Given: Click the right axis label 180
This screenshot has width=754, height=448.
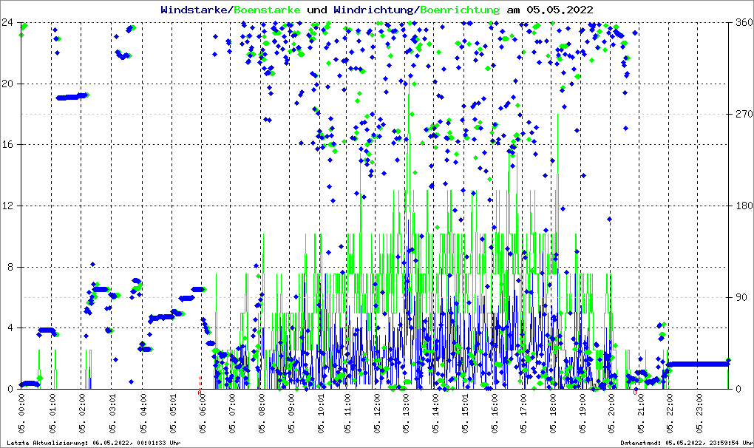Looking at the screenshot, I should pyautogui.click(x=743, y=206).
